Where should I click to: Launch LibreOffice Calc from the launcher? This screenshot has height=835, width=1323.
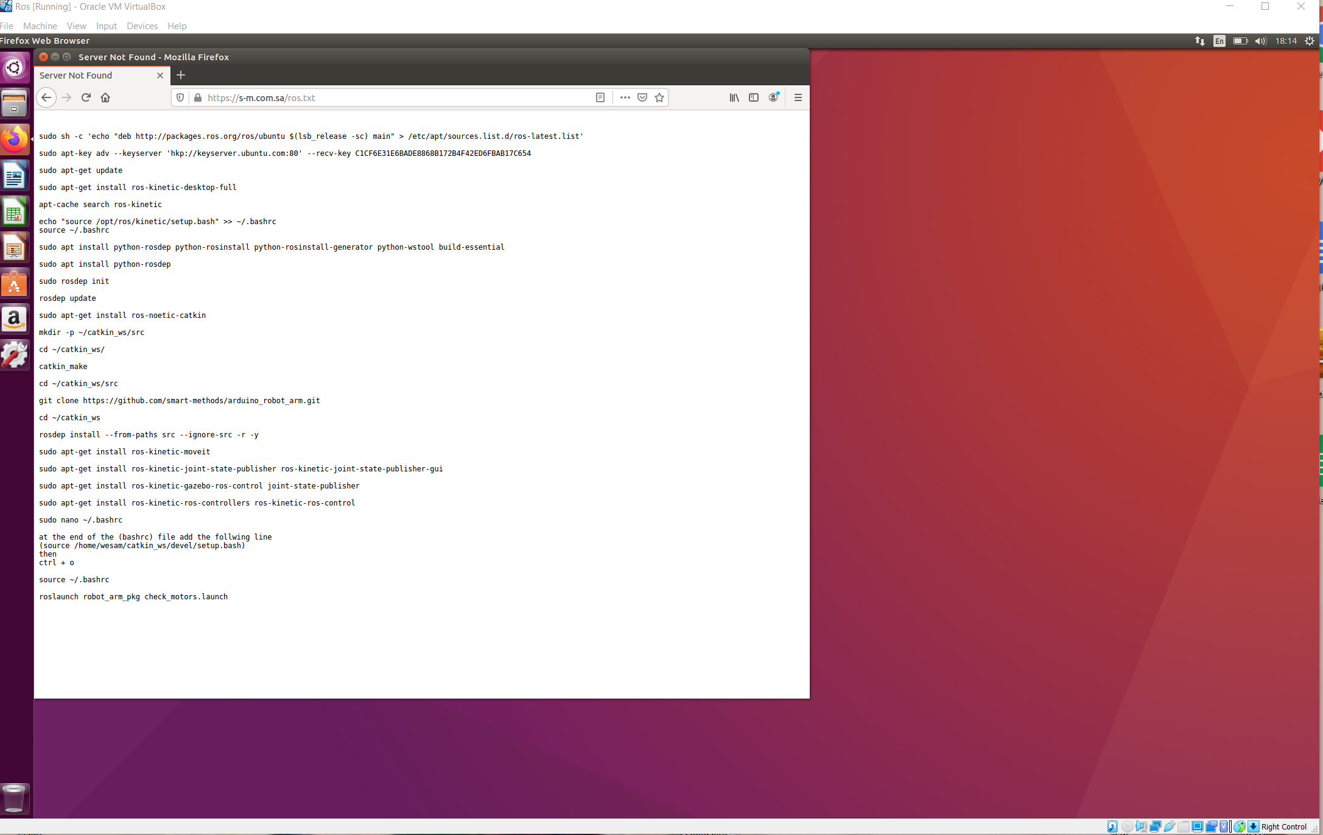pos(15,211)
